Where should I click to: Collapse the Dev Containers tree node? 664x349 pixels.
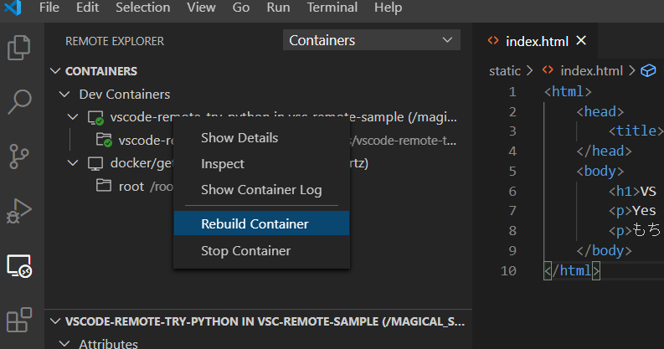pos(64,94)
